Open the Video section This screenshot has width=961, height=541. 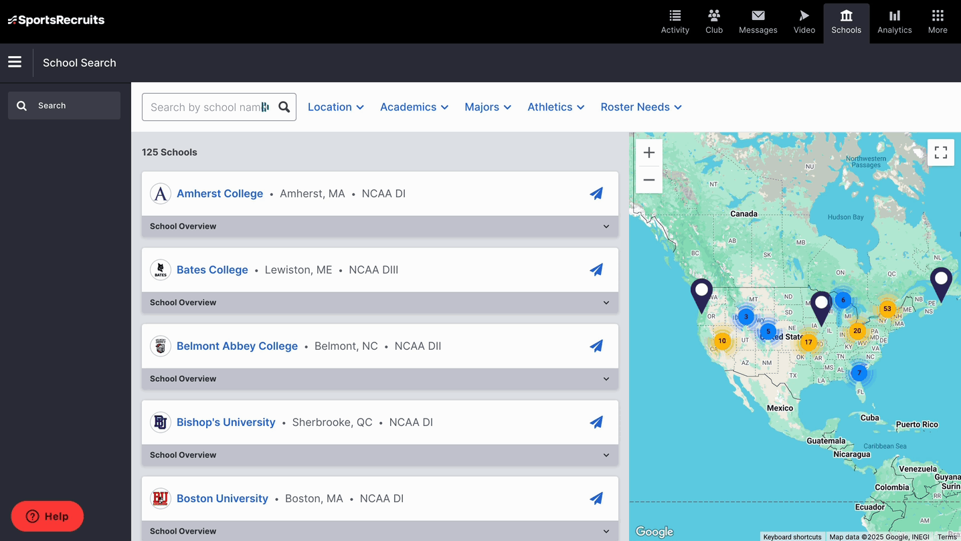tap(804, 22)
